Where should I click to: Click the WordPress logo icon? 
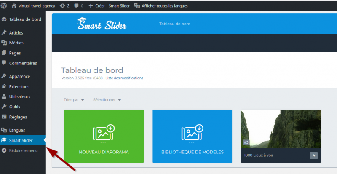click(x=4, y=6)
